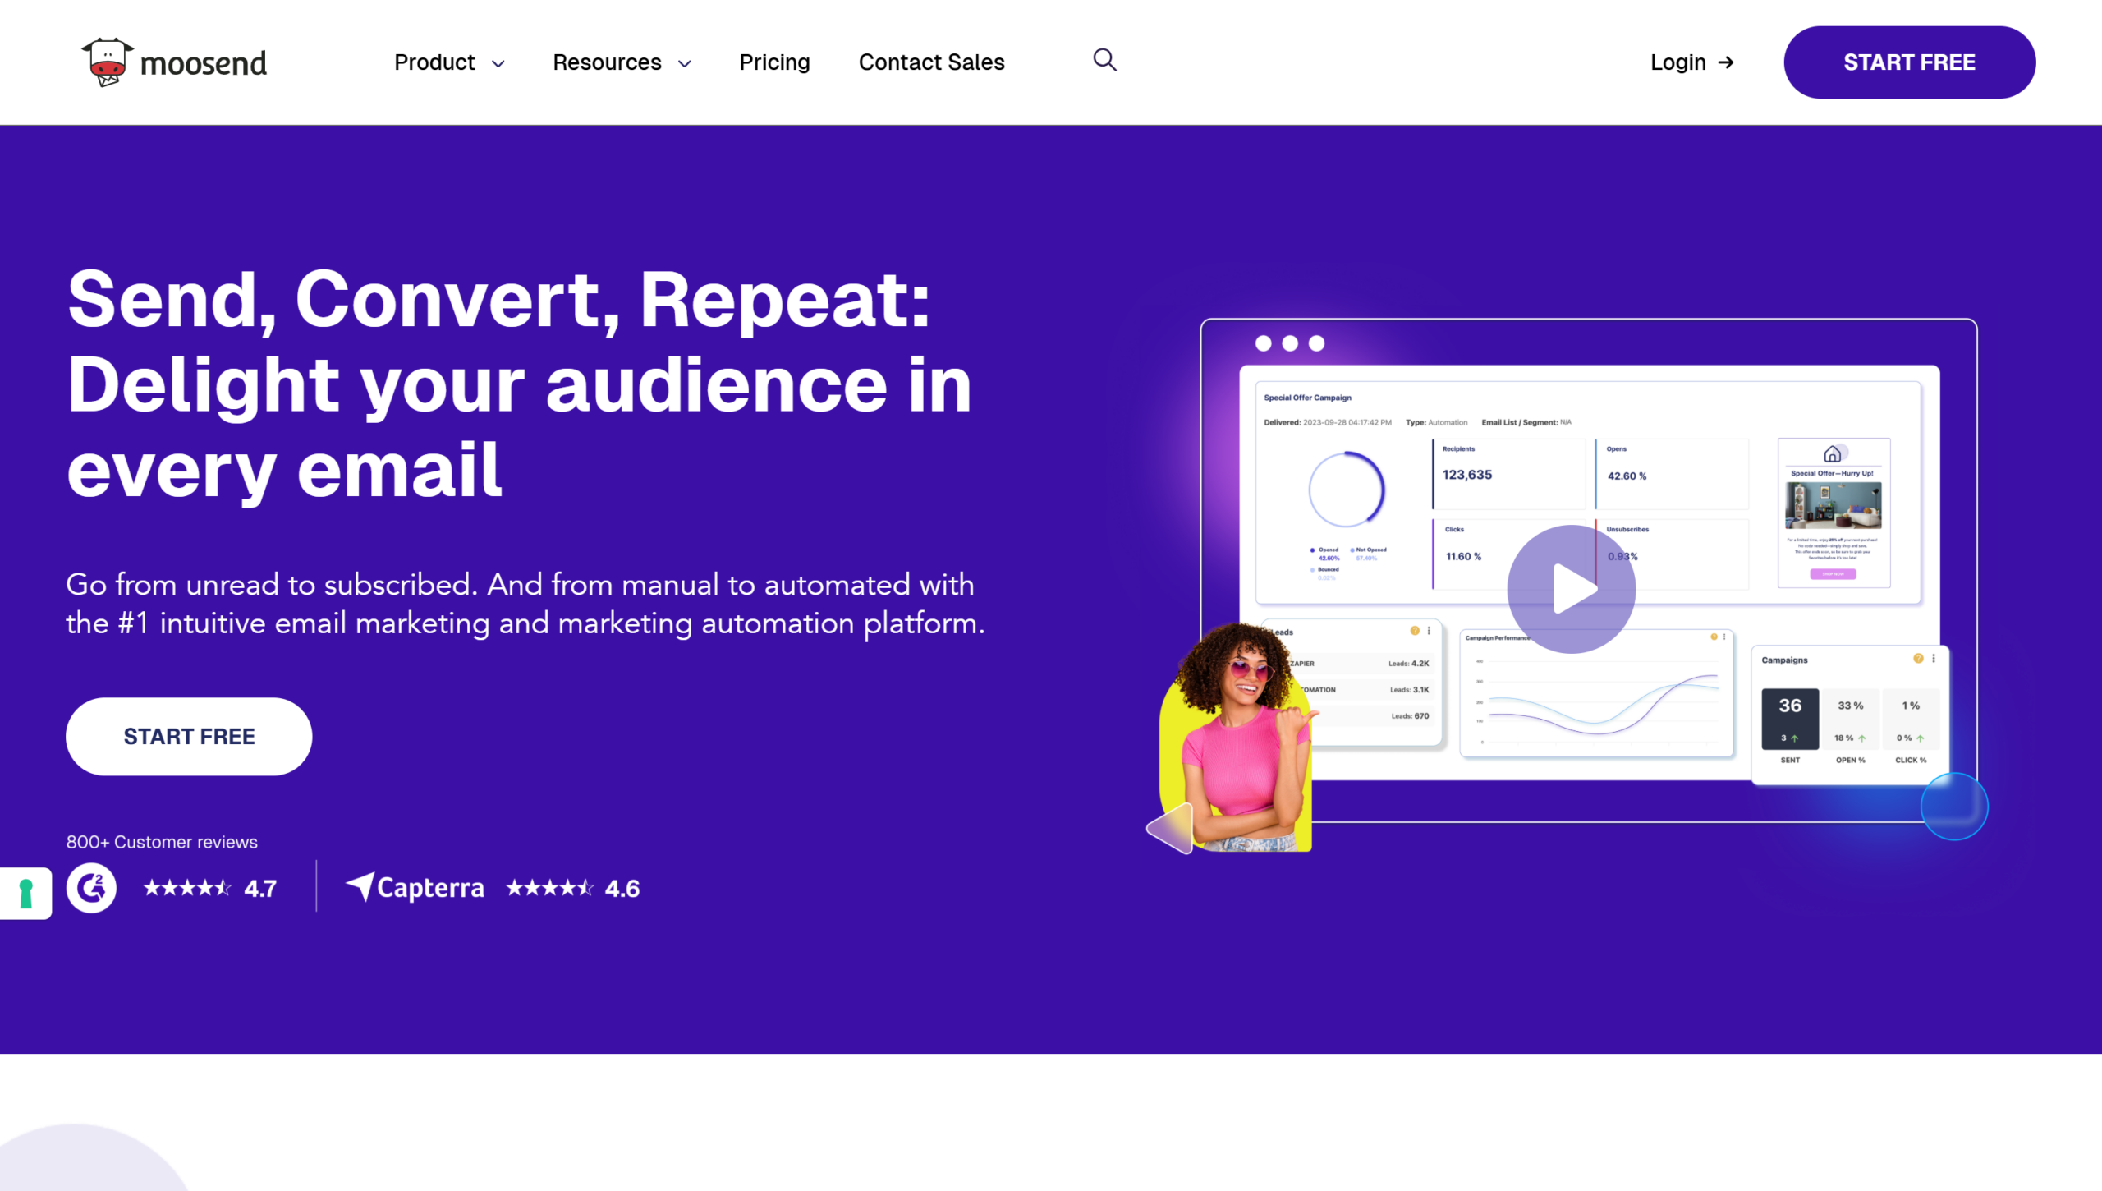The width and height of the screenshot is (2102, 1191).
Task: Click the hero subheading paragraph
Action: click(x=525, y=604)
